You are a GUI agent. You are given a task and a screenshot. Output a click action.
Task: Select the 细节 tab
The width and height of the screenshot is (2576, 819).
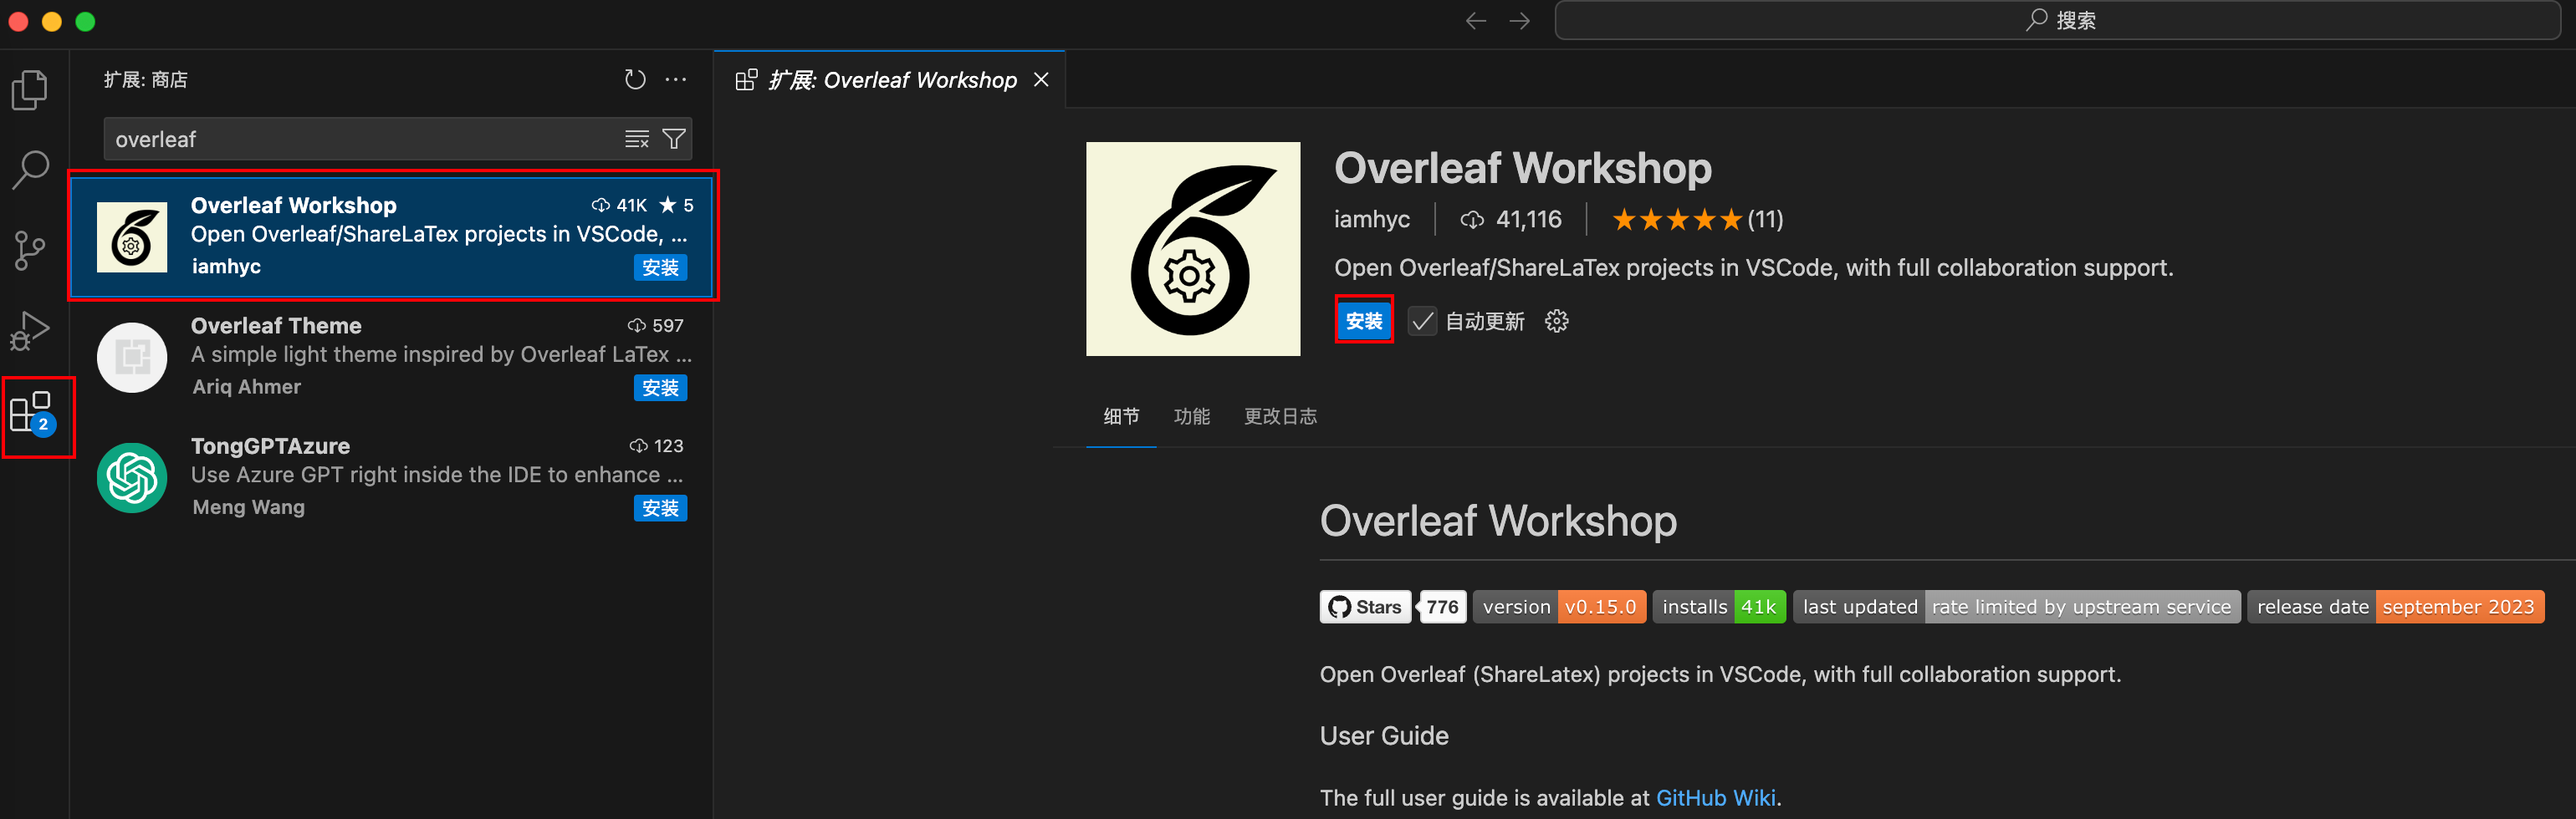pyautogui.click(x=1121, y=416)
